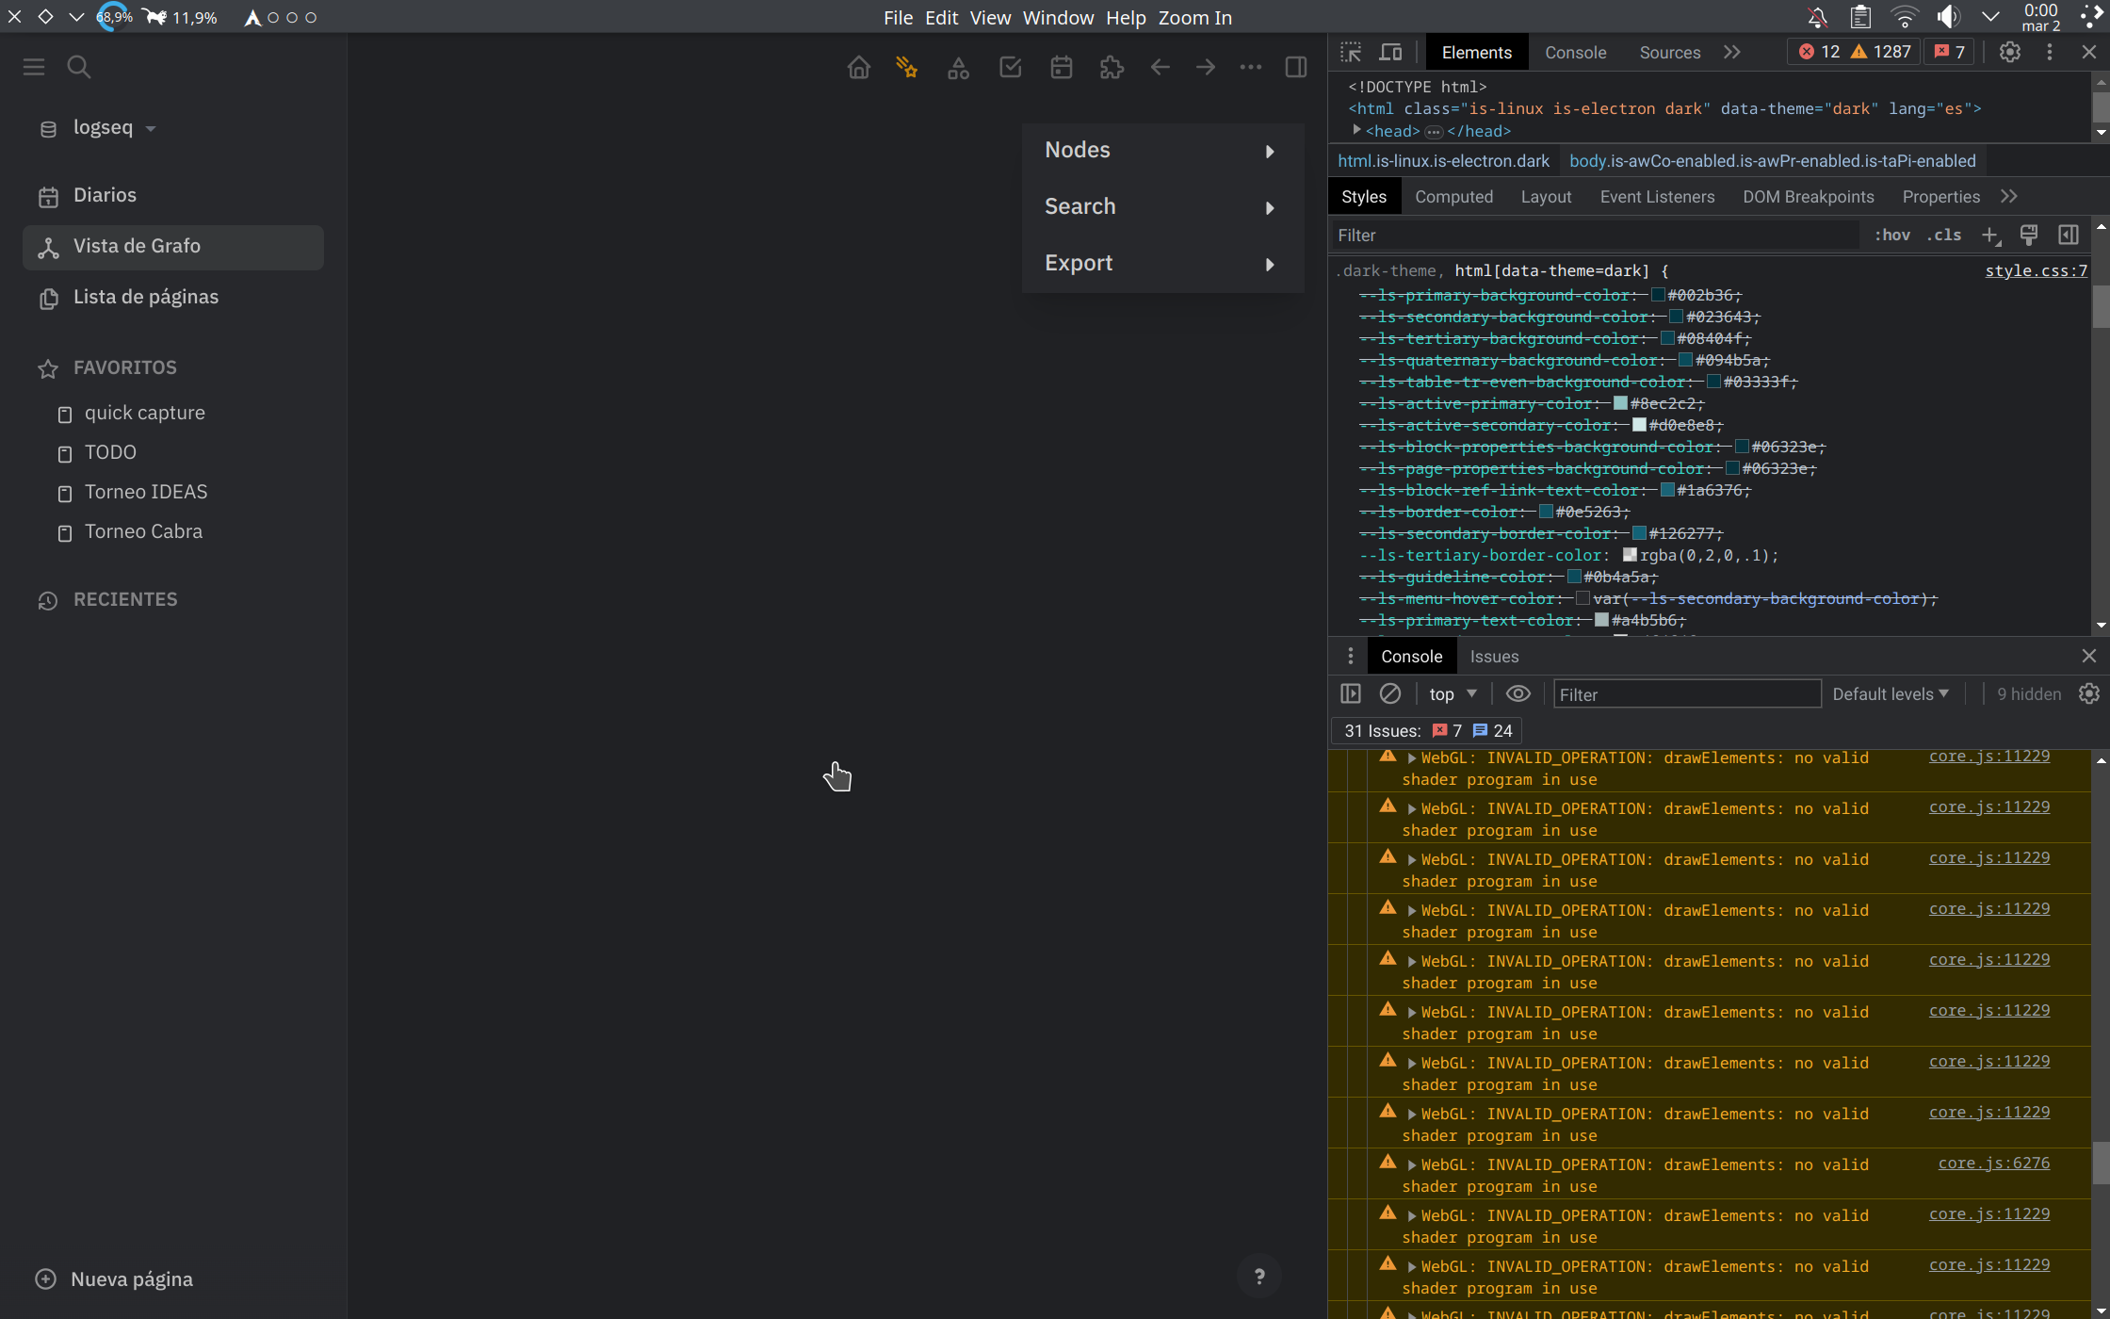Collapse the left sidebar hamburger menu
Screen dimensions: 2110x1319
(x=34, y=67)
